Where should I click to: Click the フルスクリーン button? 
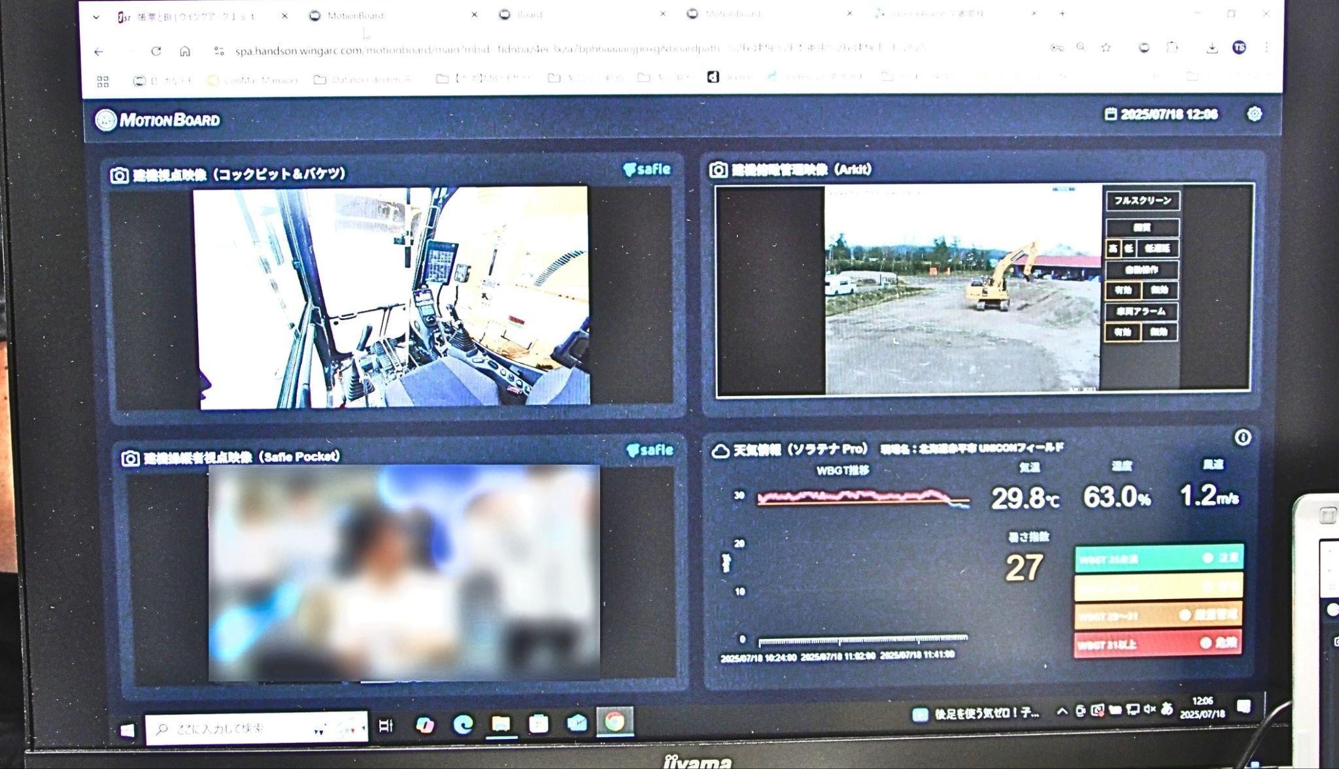pyautogui.click(x=1142, y=201)
